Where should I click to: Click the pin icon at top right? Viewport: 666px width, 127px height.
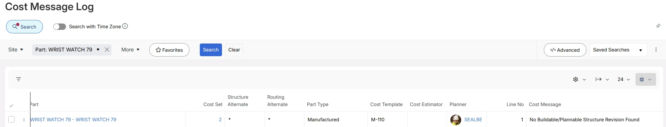click(658, 26)
